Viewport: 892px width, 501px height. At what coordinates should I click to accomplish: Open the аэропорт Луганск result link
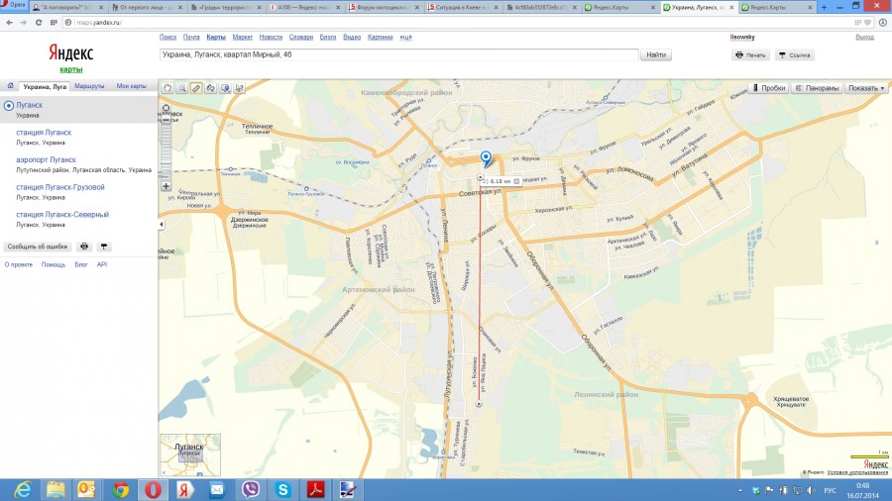[46, 159]
